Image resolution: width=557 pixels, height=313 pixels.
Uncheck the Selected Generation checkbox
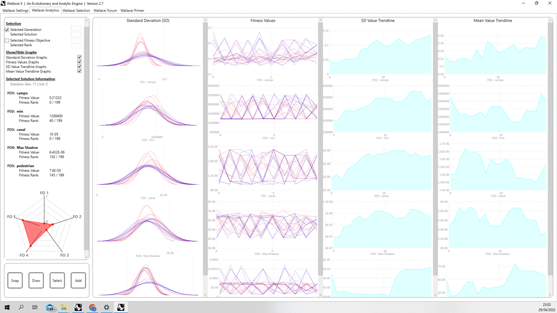tap(7, 29)
